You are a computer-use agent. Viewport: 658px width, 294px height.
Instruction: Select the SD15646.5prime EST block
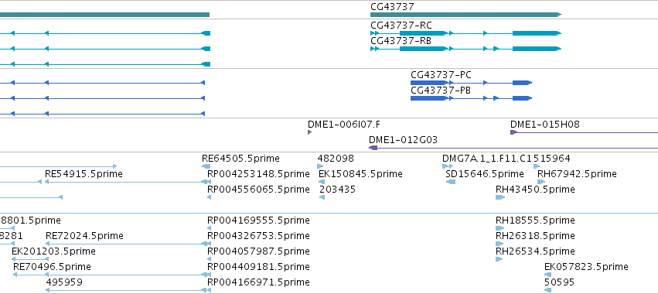pyautogui.click(x=451, y=182)
